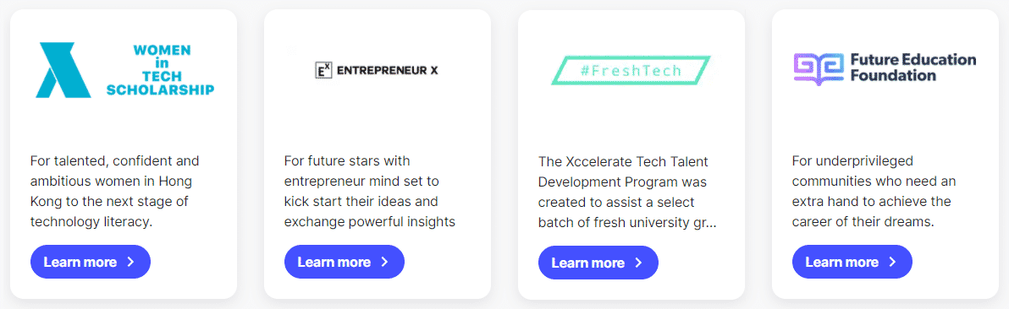
Task: Click the chevron arrow in Future Education button
Action: pyautogui.click(x=892, y=262)
